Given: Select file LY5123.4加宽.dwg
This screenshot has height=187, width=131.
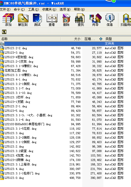Looking at the screenshot, I should (17, 155).
